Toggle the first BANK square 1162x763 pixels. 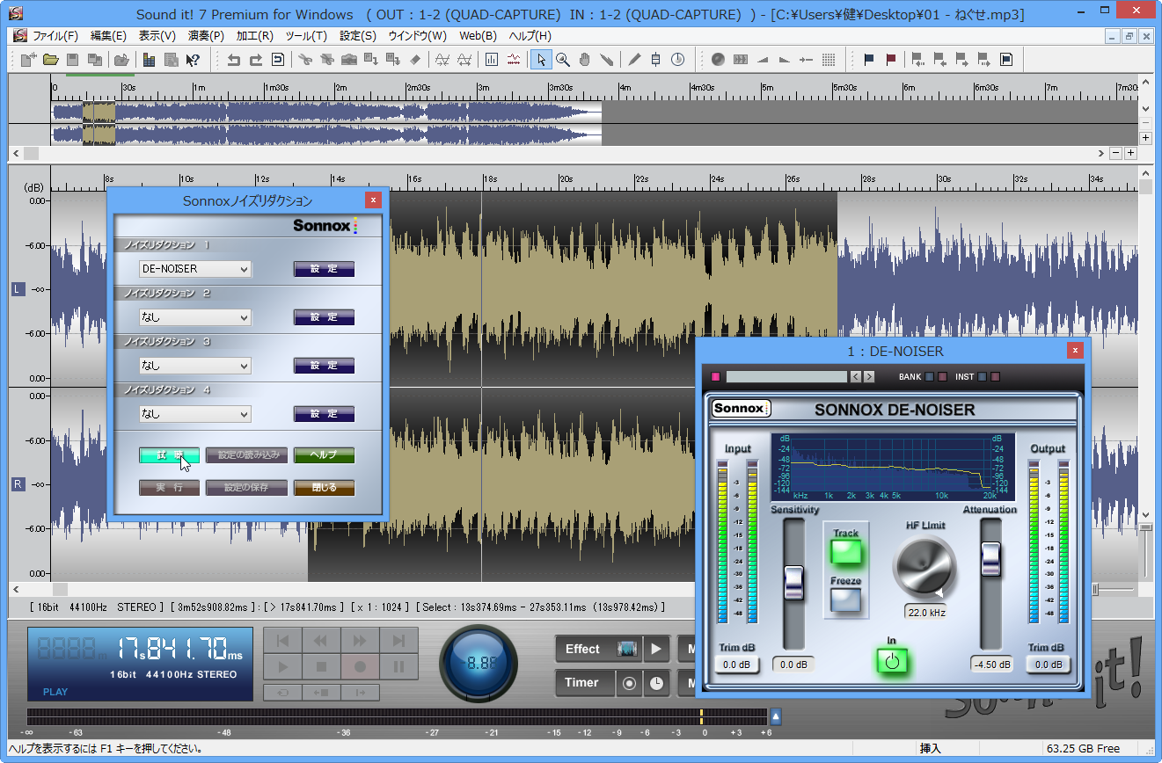929,377
